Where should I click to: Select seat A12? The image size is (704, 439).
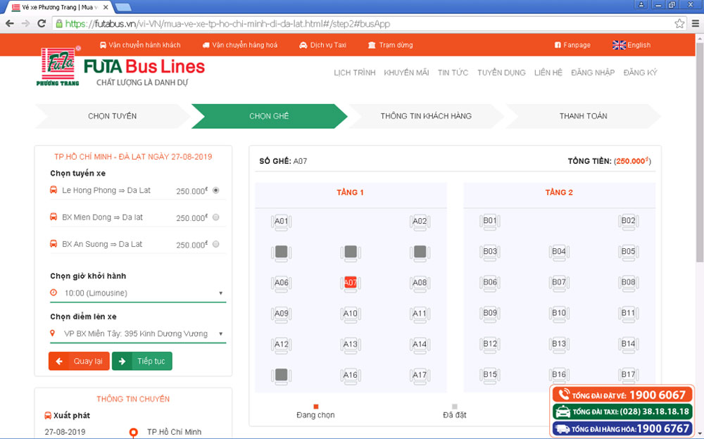click(x=281, y=345)
